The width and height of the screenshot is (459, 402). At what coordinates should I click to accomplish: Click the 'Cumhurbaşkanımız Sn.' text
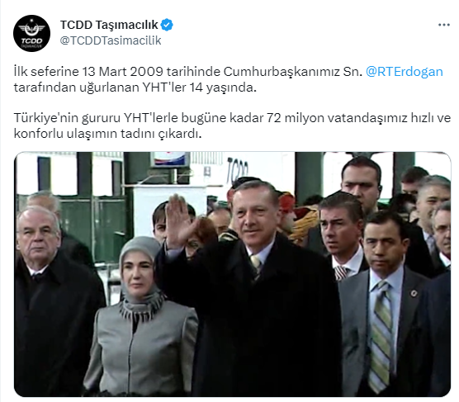(x=293, y=72)
